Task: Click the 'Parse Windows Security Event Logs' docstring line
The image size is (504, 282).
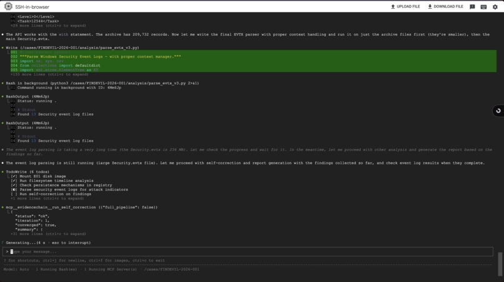Action: coord(100,57)
